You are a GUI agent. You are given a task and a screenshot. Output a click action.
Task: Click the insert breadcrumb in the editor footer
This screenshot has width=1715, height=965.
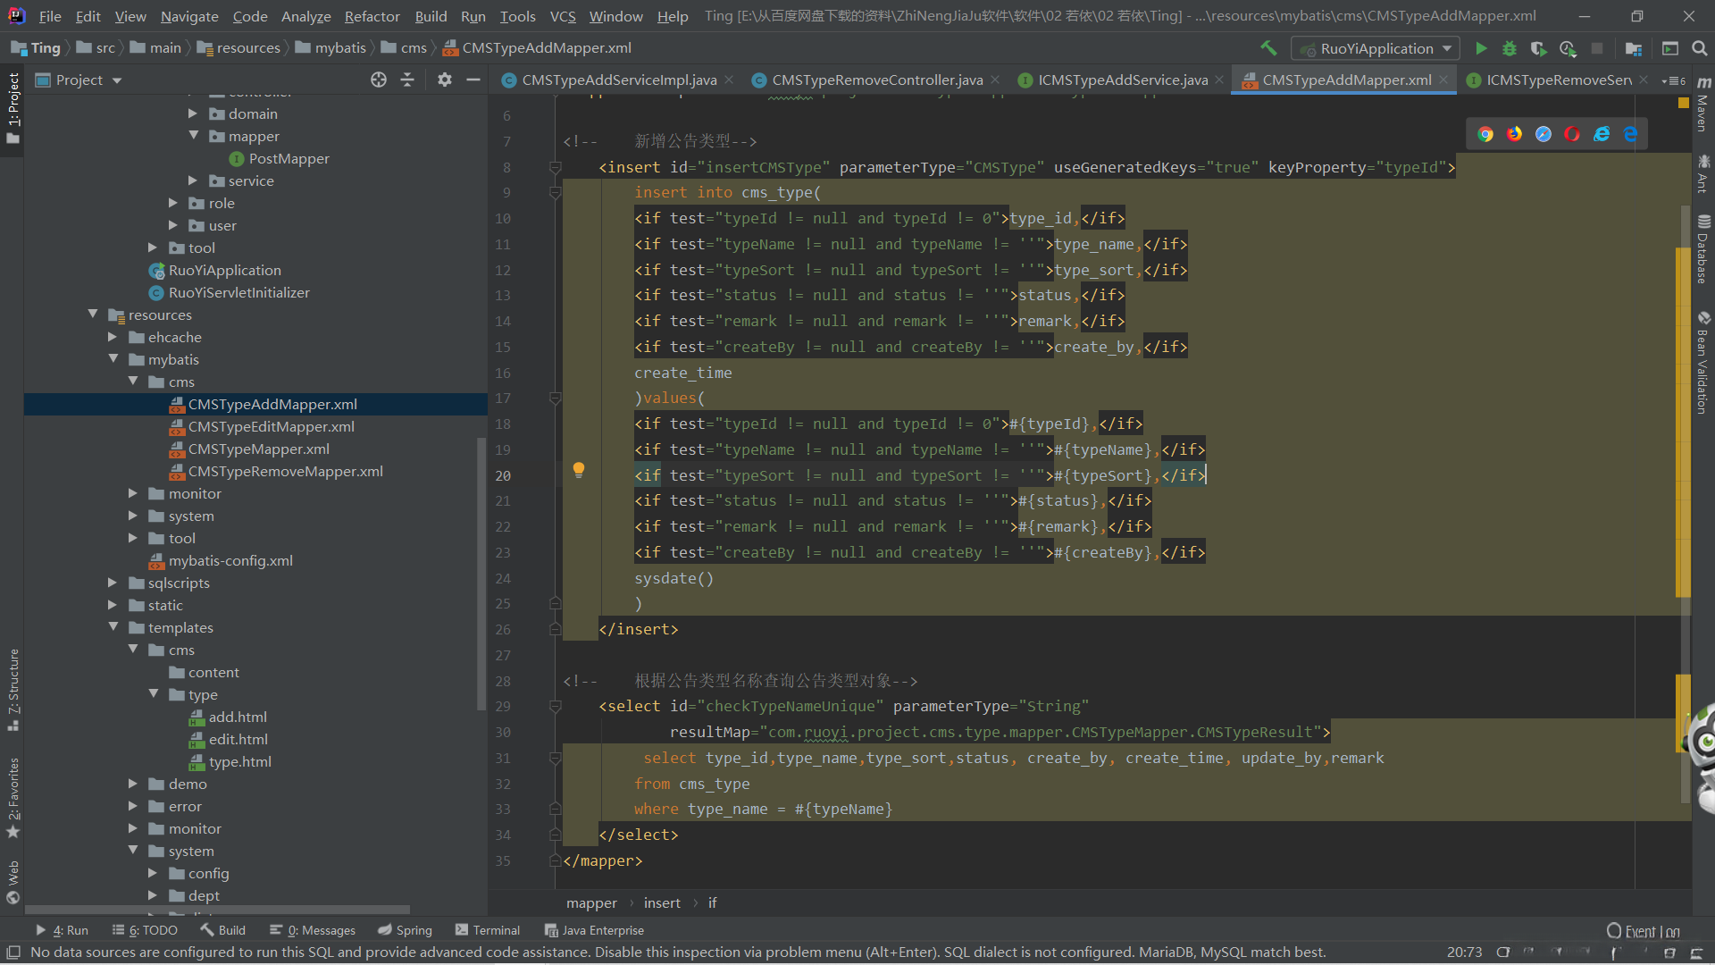pos(662,903)
